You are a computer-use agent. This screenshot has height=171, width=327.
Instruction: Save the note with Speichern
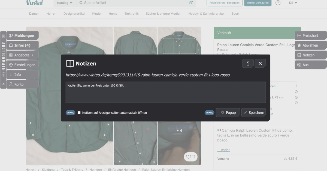coord(254,113)
